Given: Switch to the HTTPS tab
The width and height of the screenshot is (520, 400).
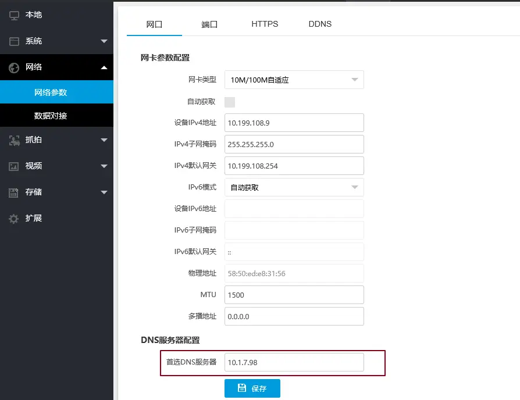Looking at the screenshot, I should [265, 24].
